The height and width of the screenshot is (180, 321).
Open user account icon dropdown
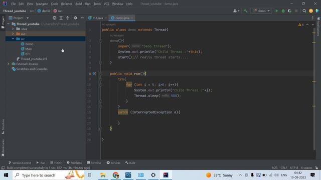pyautogui.click(x=236, y=11)
